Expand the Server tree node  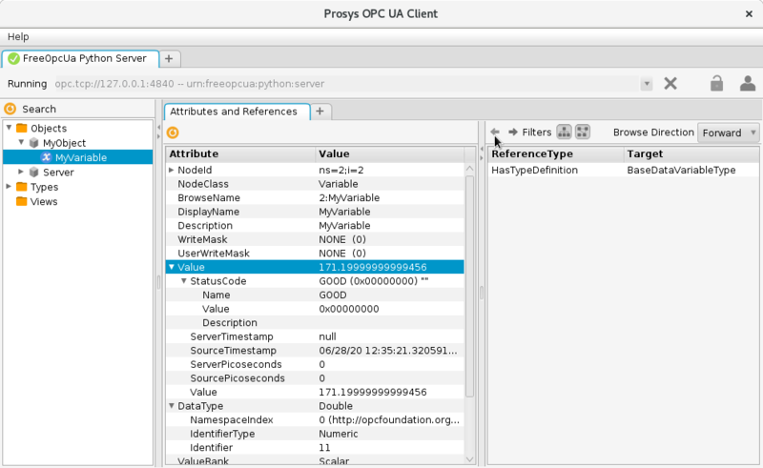pyautogui.click(x=21, y=173)
